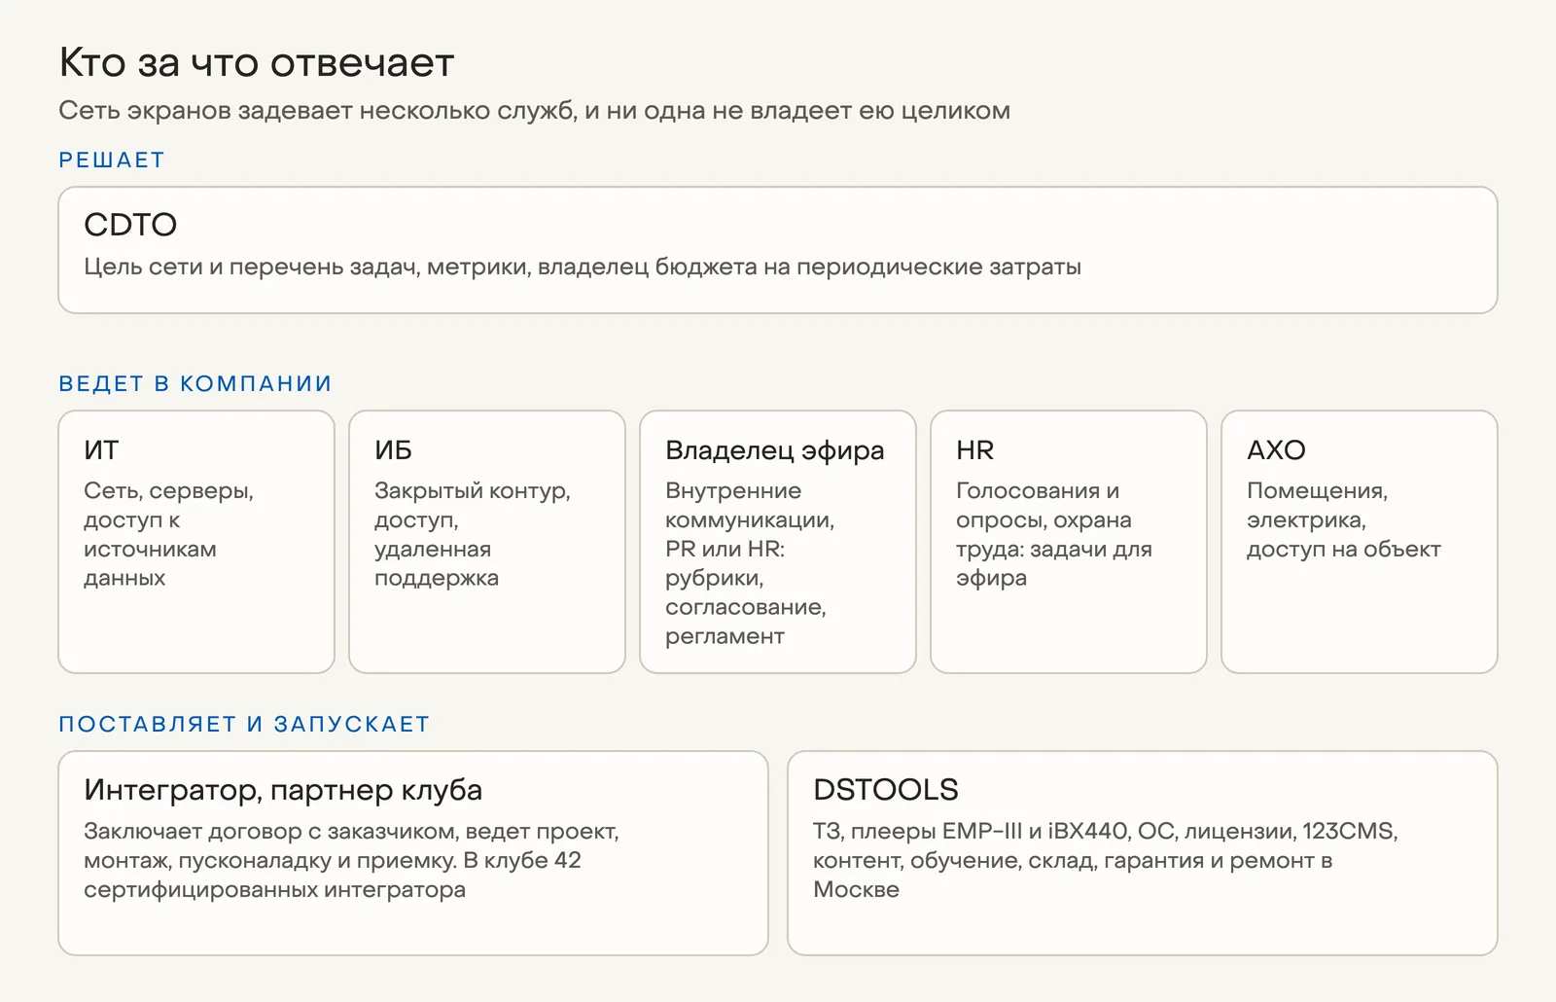Image resolution: width=1556 pixels, height=1002 pixels.
Task: Select the description starting "Заключает договор с заказчиком"
Action: pos(351,860)
